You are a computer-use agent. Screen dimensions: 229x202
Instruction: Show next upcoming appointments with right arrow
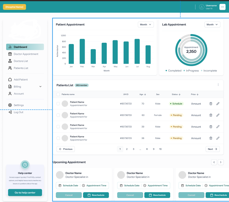[221, 162]
